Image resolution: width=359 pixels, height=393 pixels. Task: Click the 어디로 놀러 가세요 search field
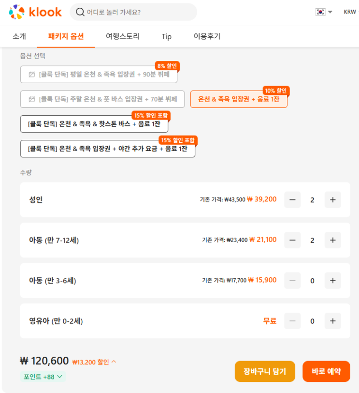point(138,12)
